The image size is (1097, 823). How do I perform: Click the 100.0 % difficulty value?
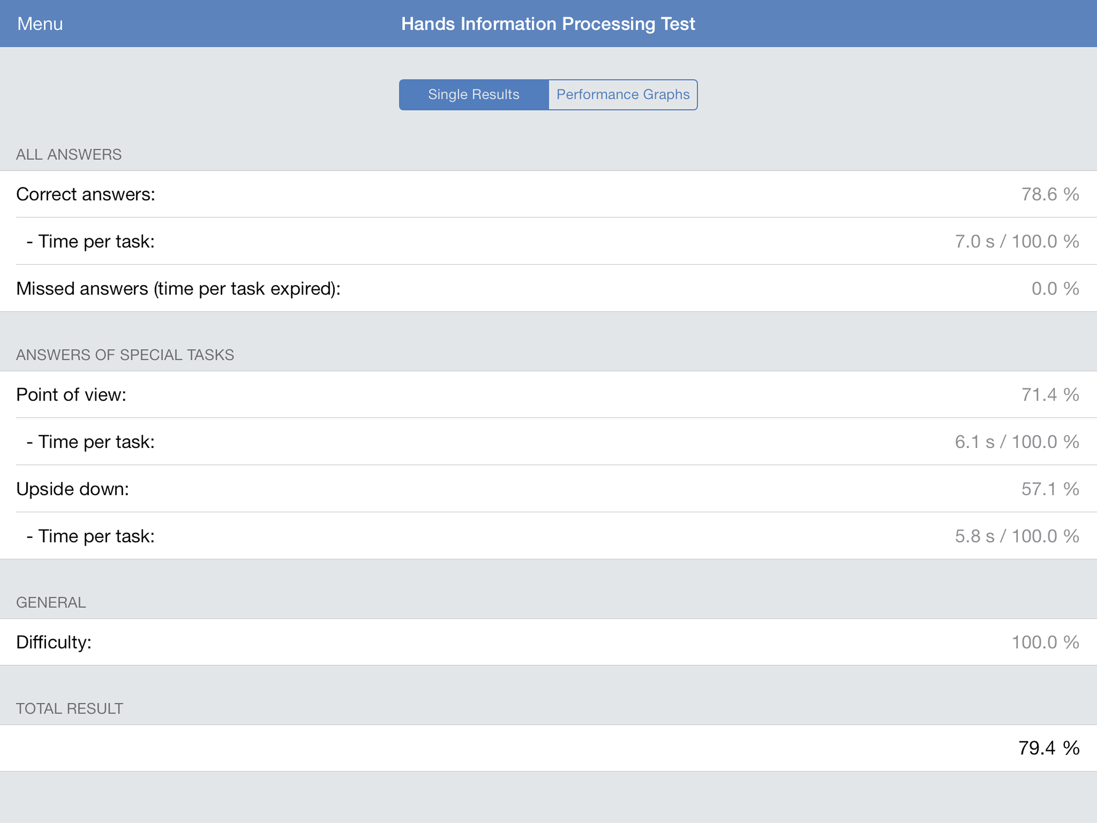[x=1045, y=642]
